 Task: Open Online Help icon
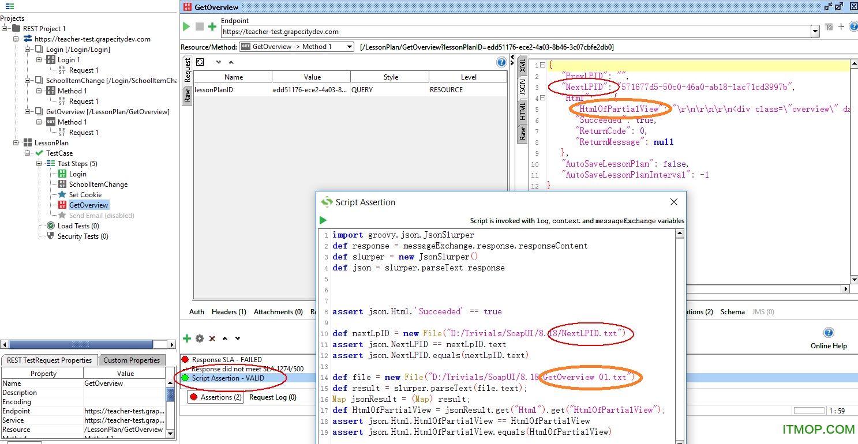[x=829, y=333]
